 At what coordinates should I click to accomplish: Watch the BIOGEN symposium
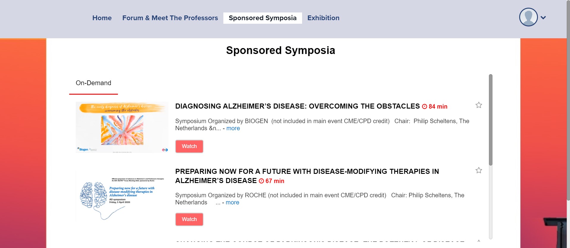click(x=189, y=146)
